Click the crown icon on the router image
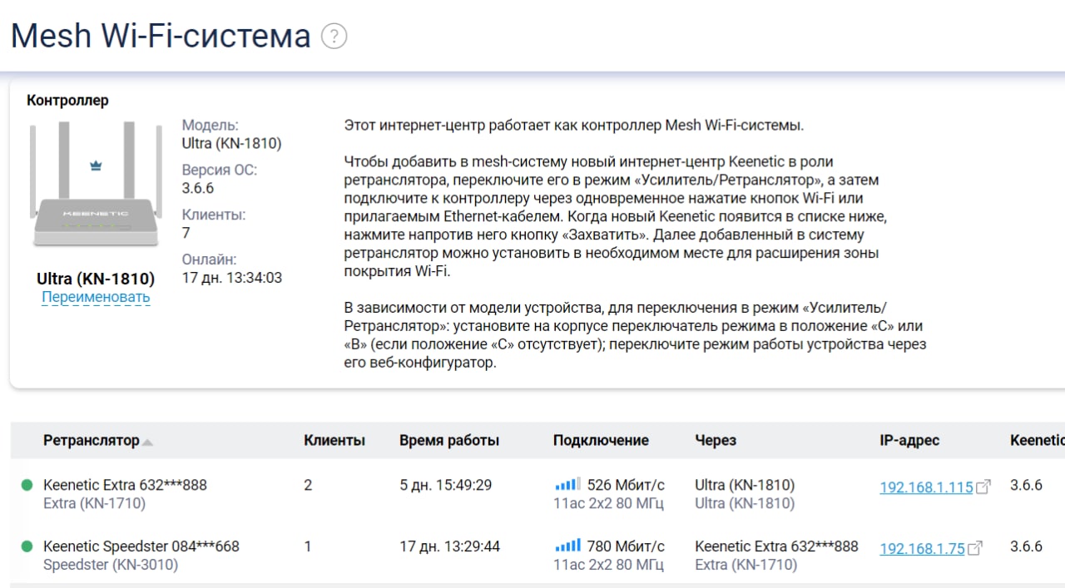This screenshot has height=588, width=1065. (x=96, y=166)
